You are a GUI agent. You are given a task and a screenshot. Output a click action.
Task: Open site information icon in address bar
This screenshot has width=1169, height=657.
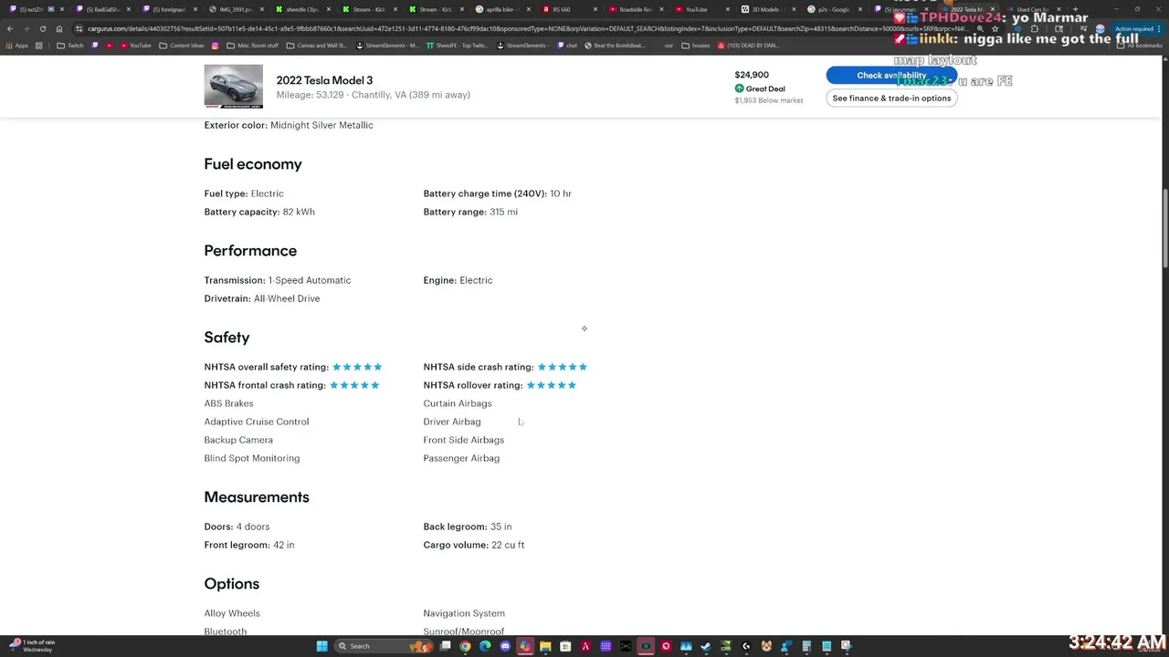pyautogui.click(x=79, y=28)
